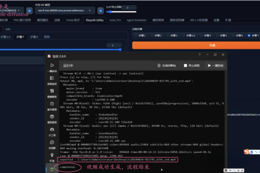Open the Agent Scheduler tab

[136, 20]
